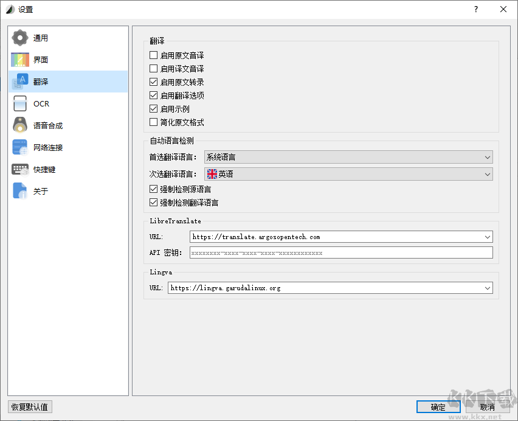The image size is (518, 421).
Task: Open the OCR section icon
Action: point(20,103)
